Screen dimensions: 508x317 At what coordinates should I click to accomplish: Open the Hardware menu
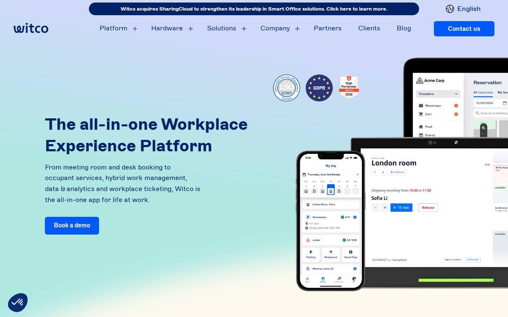click(x=167, y=28)
